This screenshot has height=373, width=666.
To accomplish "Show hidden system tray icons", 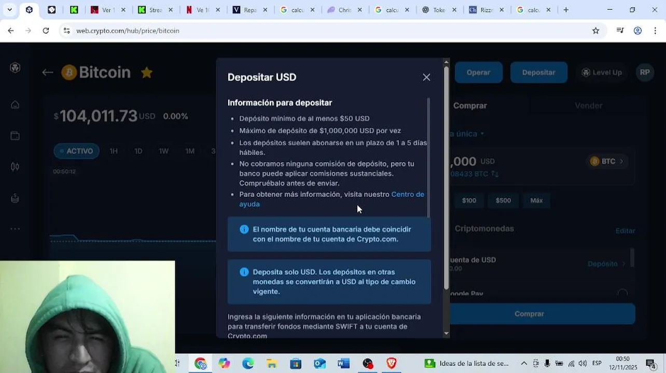I will 524,364.
